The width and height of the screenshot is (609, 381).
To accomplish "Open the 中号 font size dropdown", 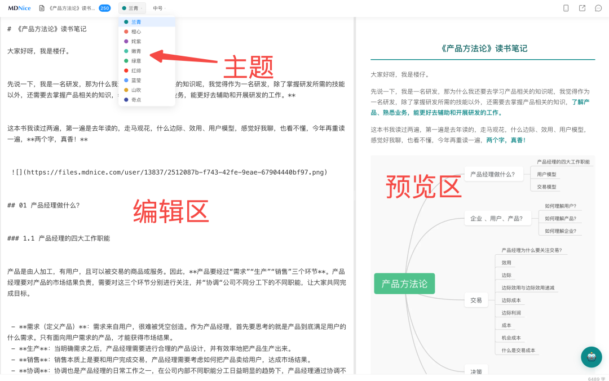I will click(x=159, y=8).
